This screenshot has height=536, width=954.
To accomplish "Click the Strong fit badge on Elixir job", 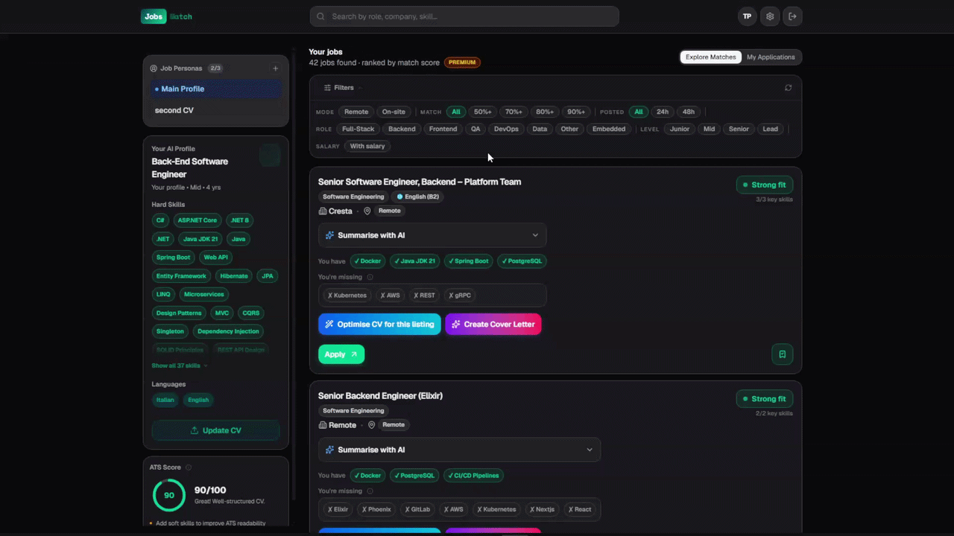I will click(x=765, y=399).
